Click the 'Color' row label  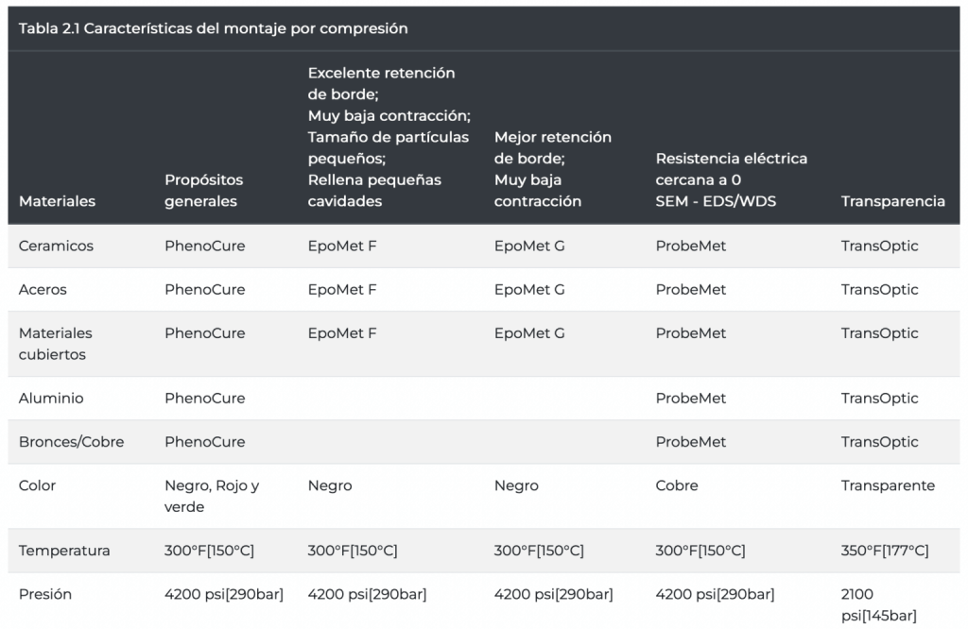(x=37, y=485)
